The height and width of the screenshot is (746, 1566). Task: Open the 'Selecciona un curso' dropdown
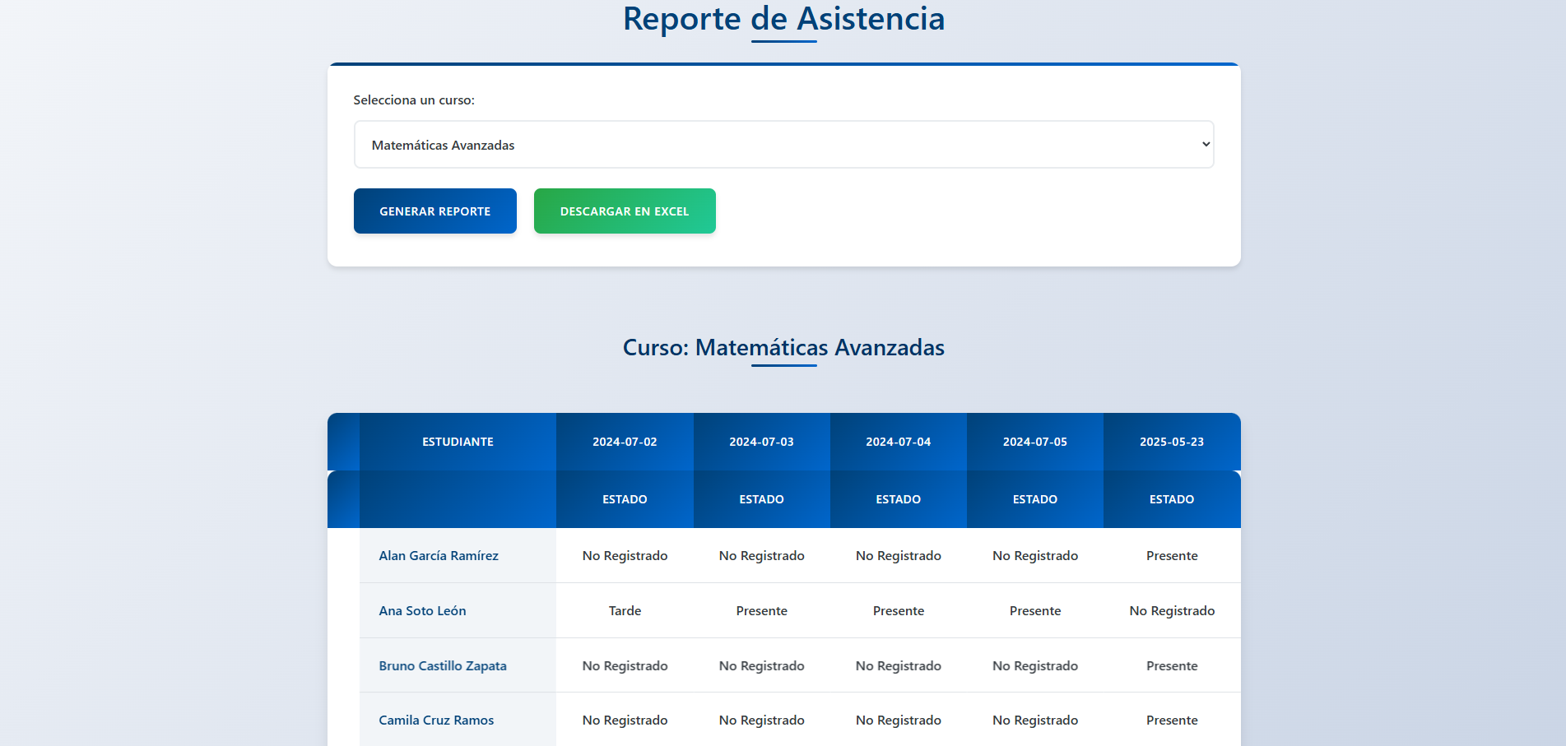click(x=783, y=144)
